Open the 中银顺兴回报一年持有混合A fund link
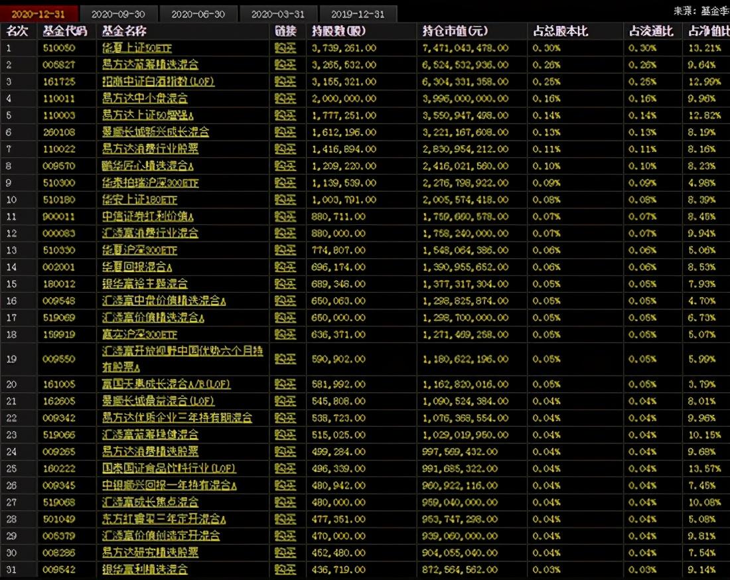Screen dimensions: 730x580 coord(169,486)
